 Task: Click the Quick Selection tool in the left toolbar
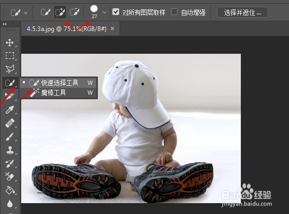[x=10, y=83]
